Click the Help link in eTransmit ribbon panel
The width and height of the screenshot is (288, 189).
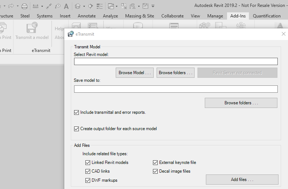point(59,29)
